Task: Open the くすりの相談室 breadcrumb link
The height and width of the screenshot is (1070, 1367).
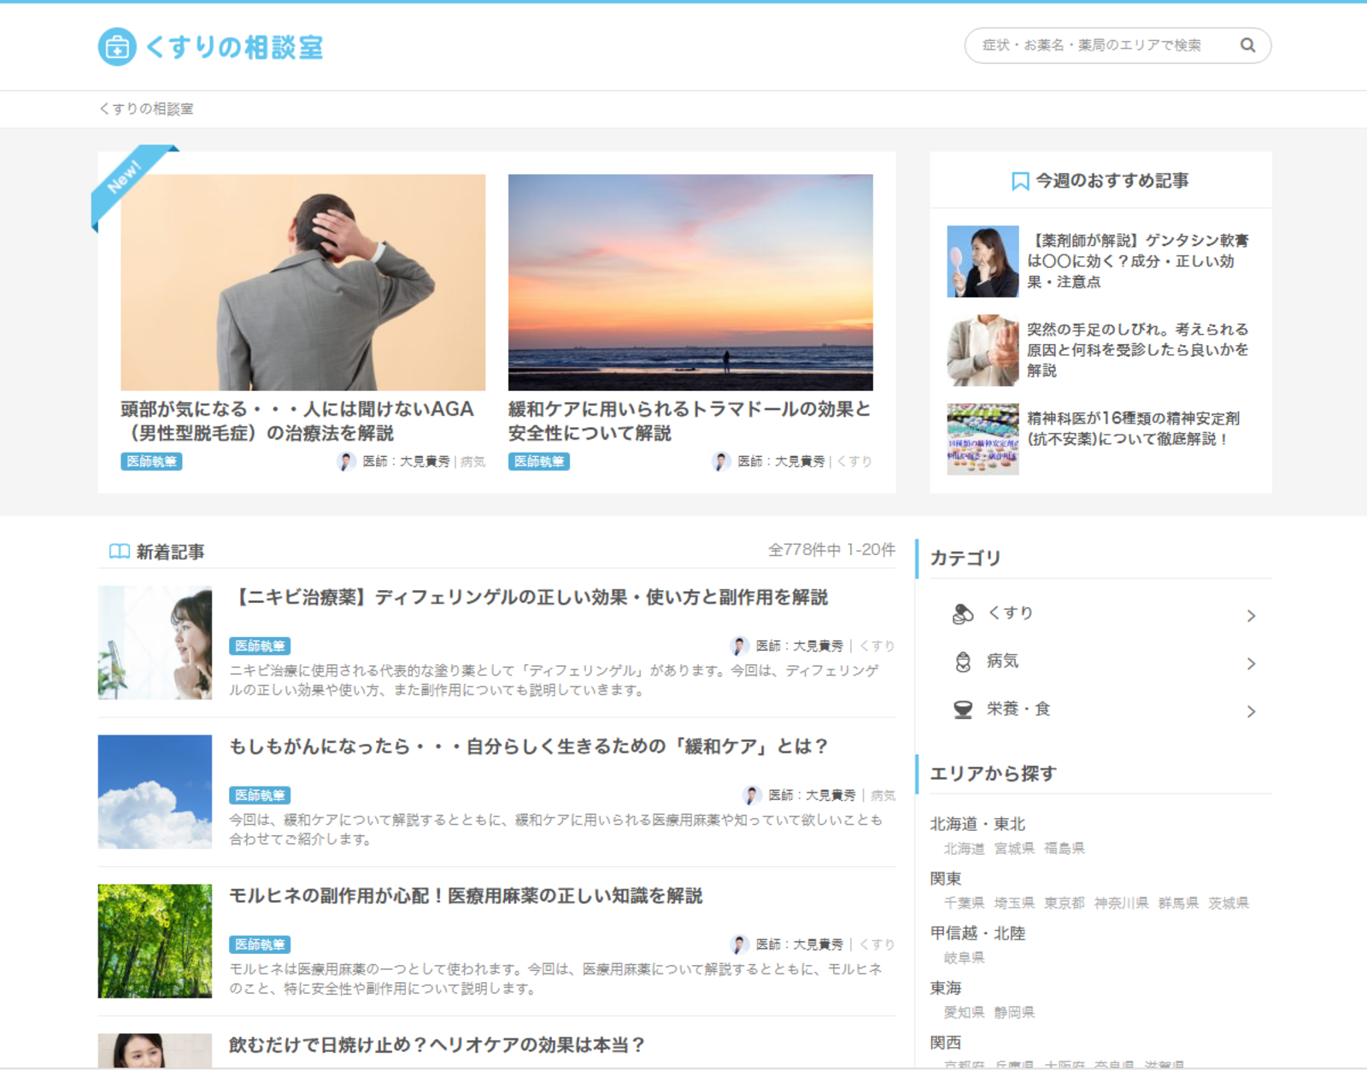Action: tap(146, 108)
